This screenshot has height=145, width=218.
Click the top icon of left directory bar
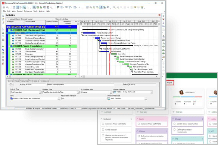(3, 16)
